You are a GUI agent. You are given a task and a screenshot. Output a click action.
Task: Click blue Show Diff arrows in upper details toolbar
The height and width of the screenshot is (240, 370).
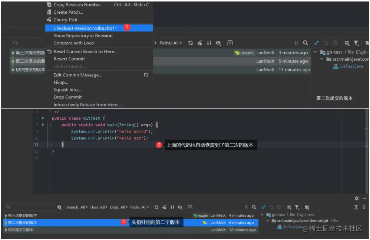(x=317, y=43)
